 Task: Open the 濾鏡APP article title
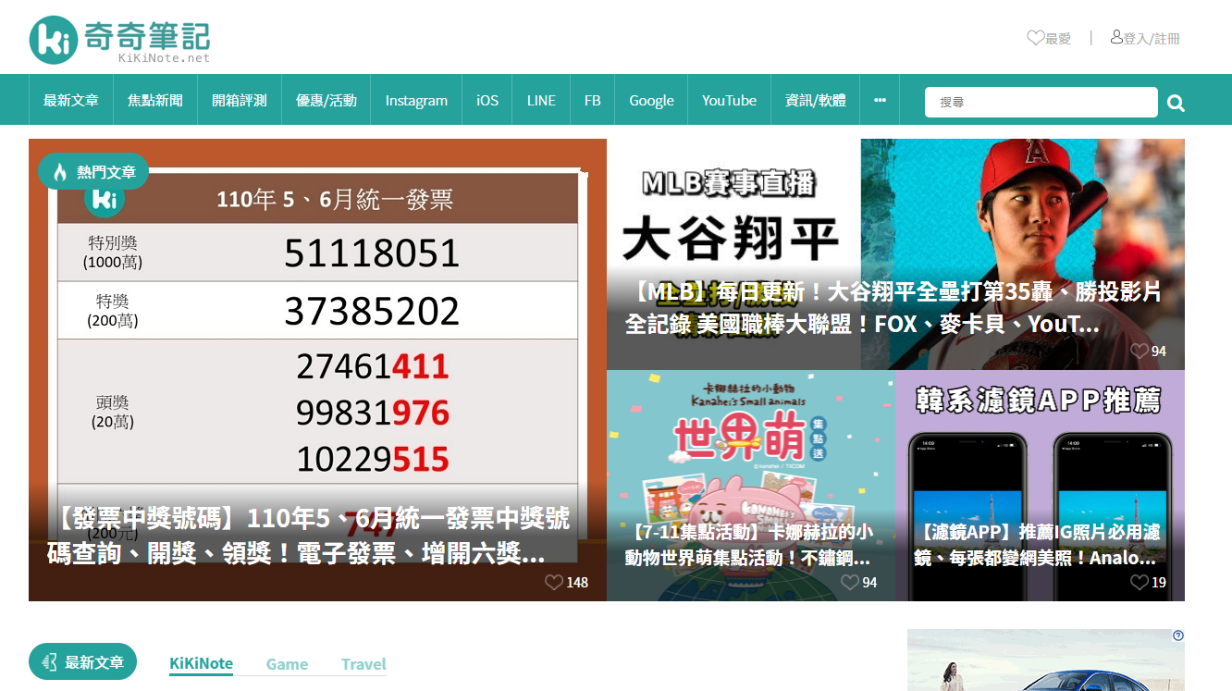(x=1037, y=545)
